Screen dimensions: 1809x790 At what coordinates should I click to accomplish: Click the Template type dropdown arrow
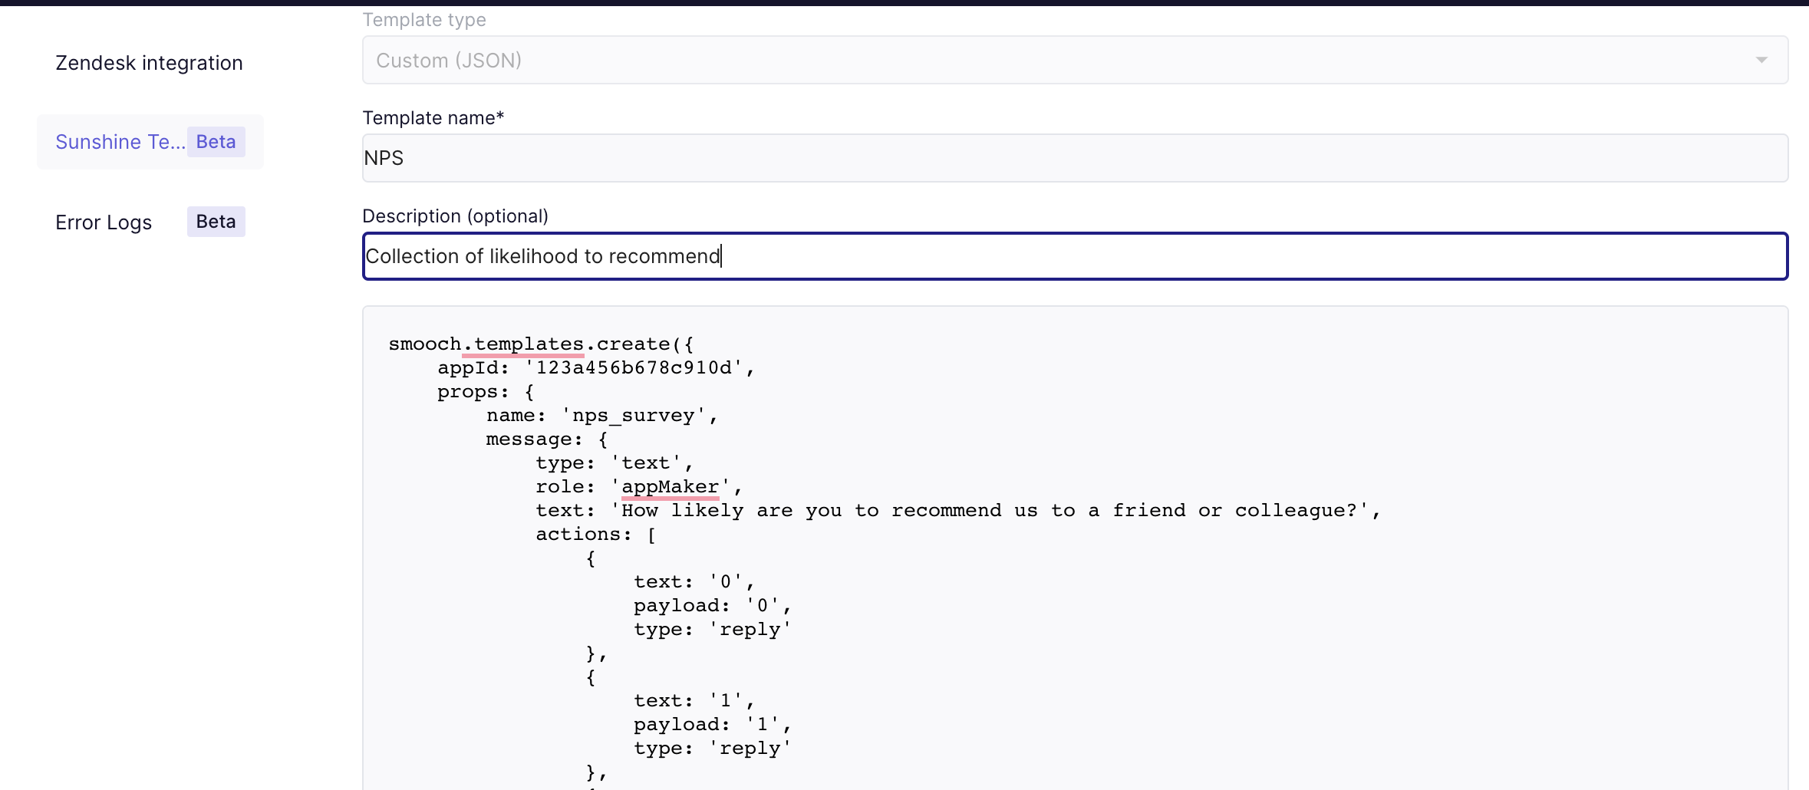pyautogui.click(x=1761, y=60)
